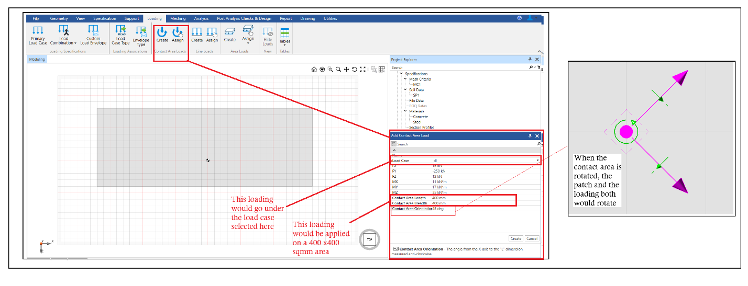Select the pan cross icon in the viewport
The width and height of the screenshot is (748, 286).
(347, 69)
